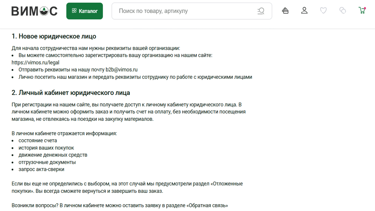The height and width of the screenshot is (211, 375).
Task: Open the shopping cart icon
Action: pyautogui.click(x=362, y=11)
